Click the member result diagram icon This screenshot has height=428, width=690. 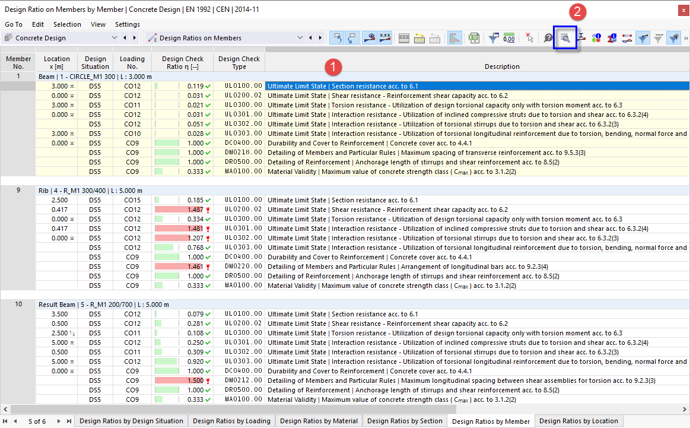(627, 39)
